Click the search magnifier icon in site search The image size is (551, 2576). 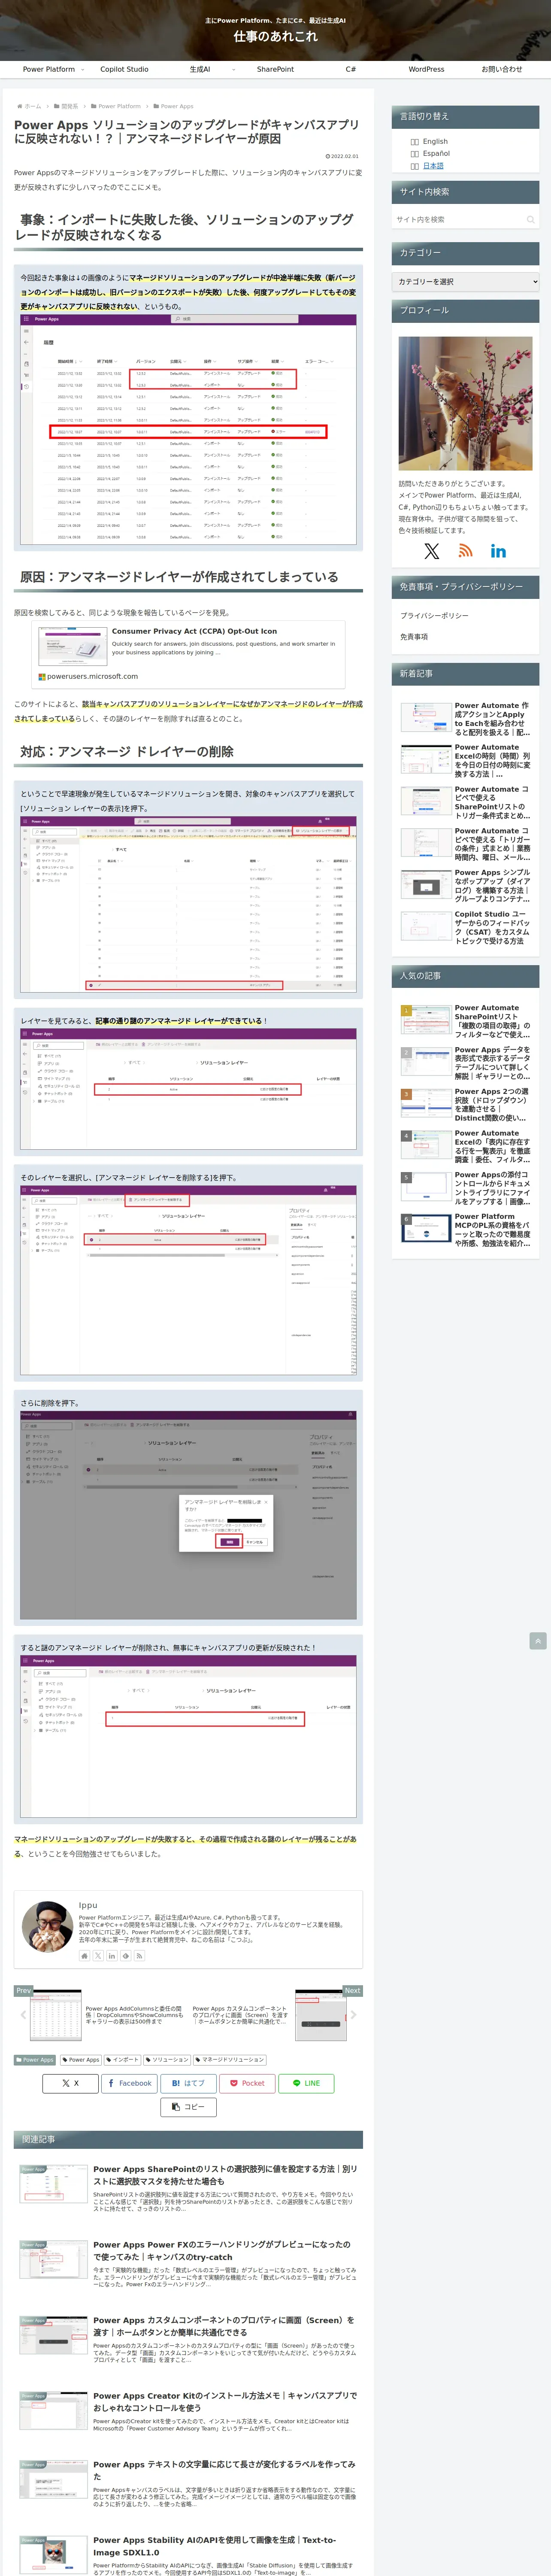(x=530, y=219)
